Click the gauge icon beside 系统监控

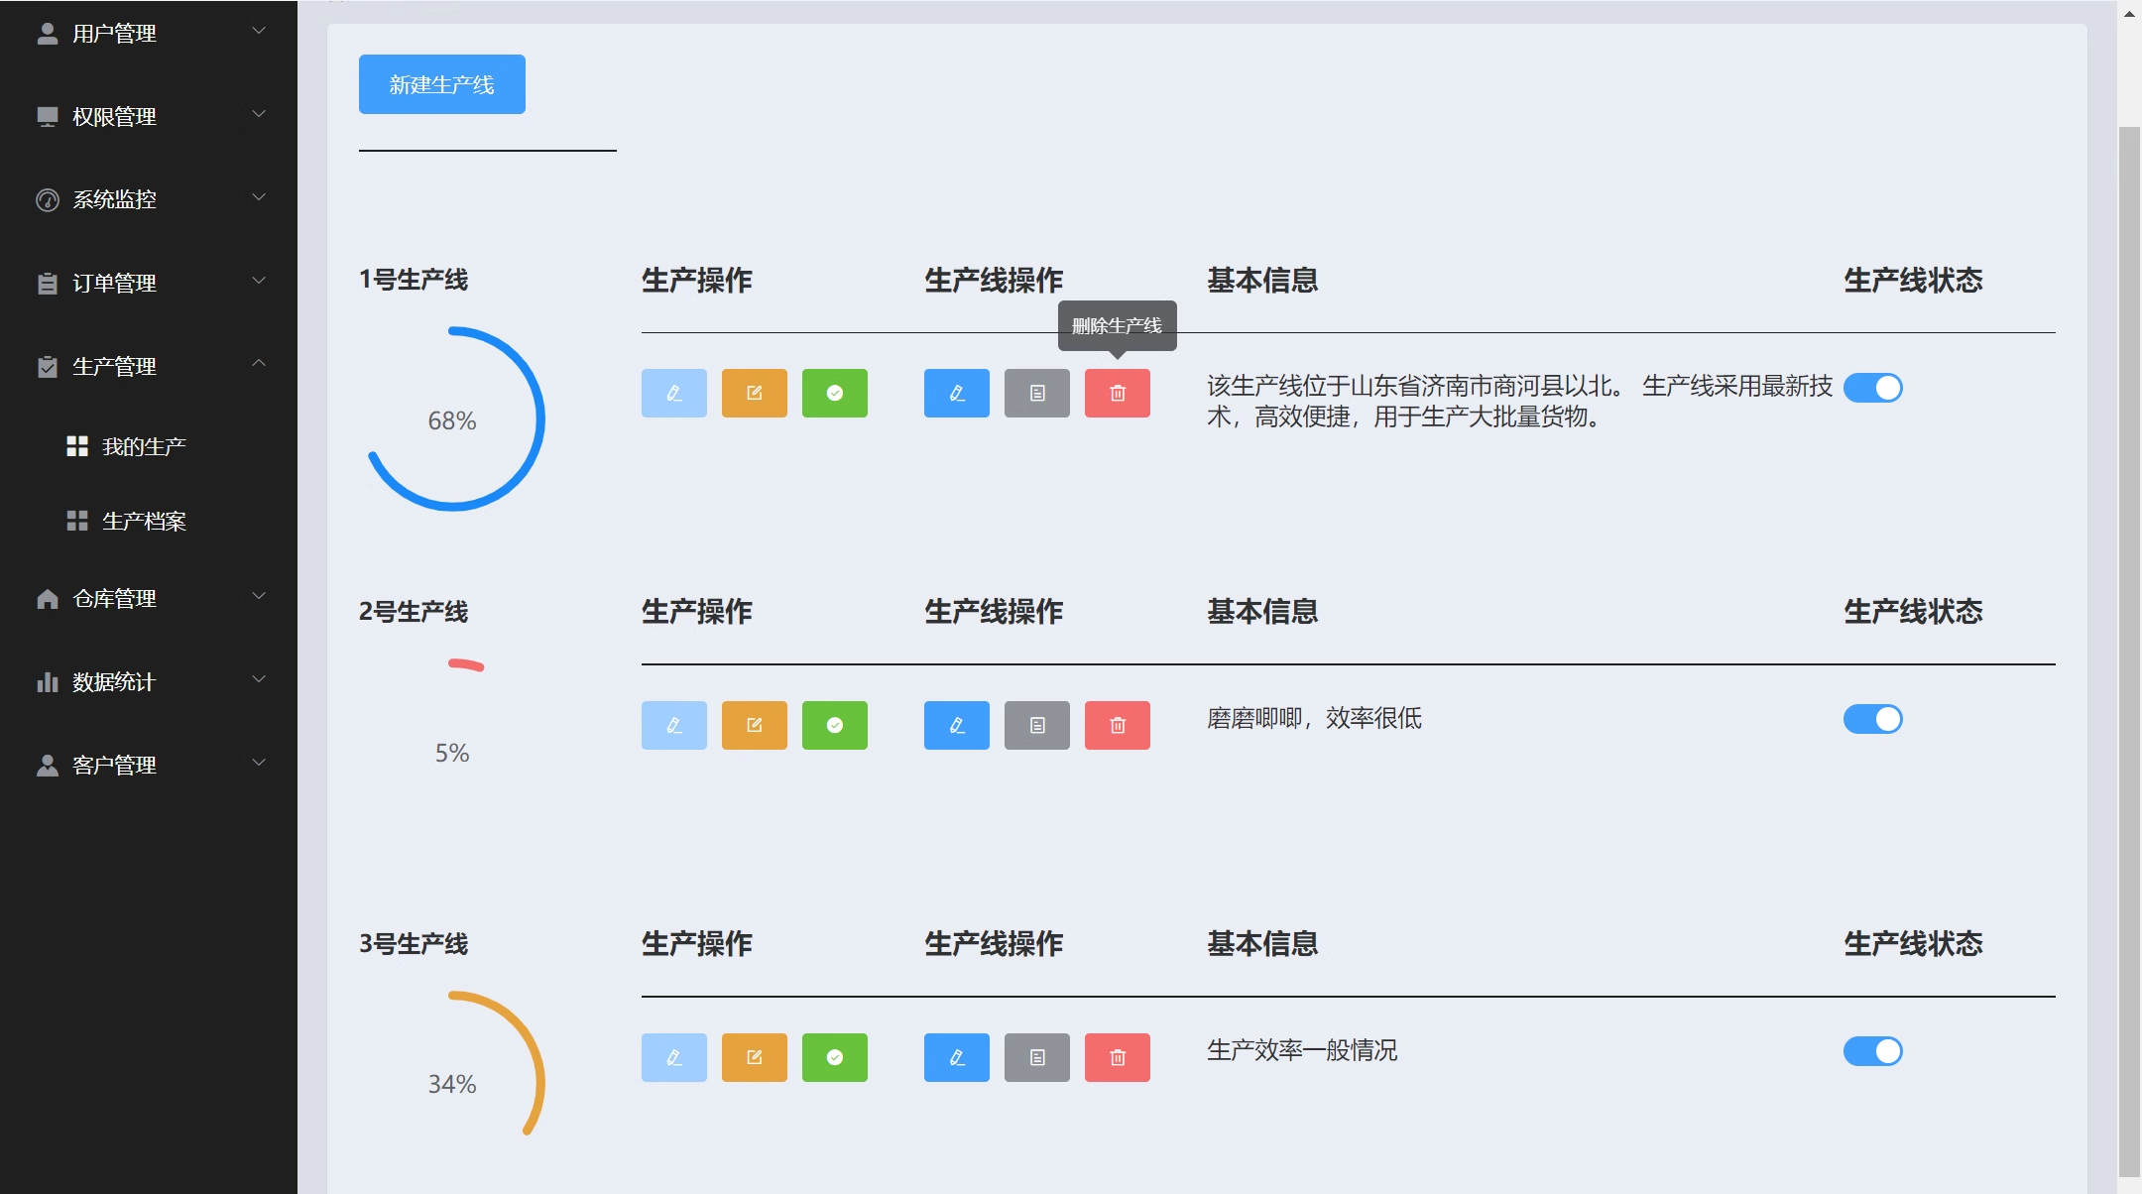pyautogui.click(x=47, y=200)
